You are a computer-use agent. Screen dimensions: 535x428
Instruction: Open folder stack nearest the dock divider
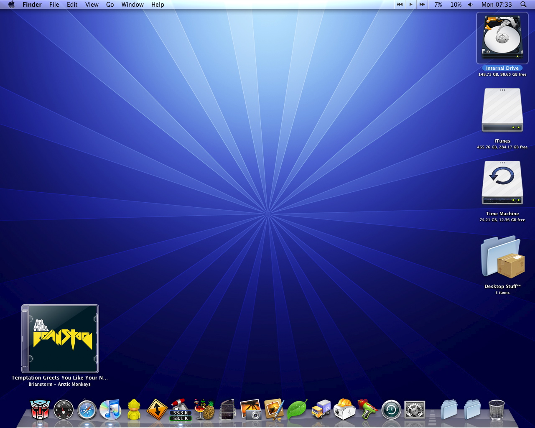(449, 409)
